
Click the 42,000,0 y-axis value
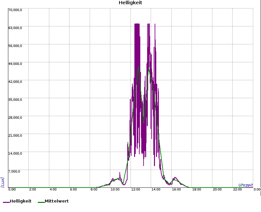pos(15,82)
